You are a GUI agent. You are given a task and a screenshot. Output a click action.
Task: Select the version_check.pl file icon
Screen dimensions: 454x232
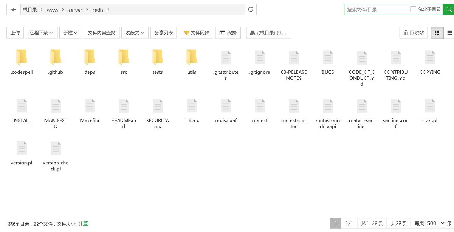click(56, 148)
